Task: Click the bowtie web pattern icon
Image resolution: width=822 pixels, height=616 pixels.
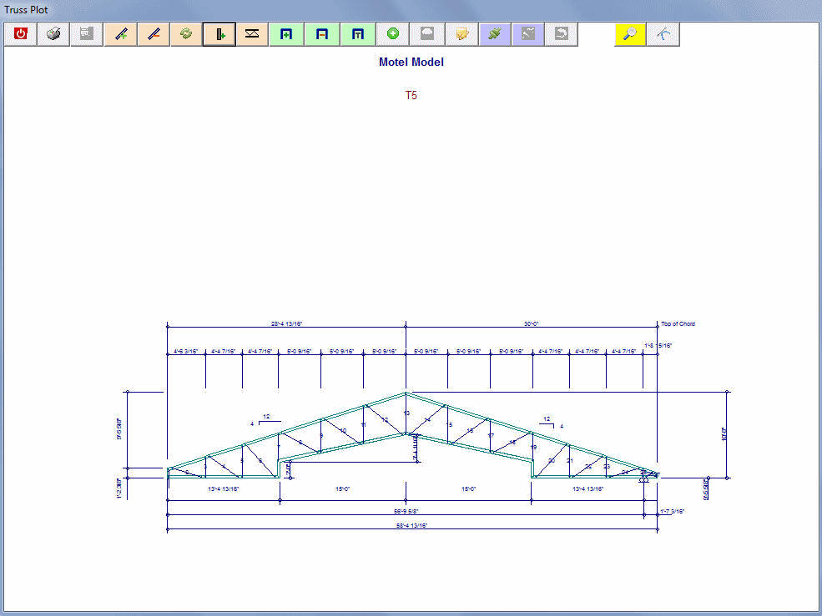Action: (x=252, y=34)
